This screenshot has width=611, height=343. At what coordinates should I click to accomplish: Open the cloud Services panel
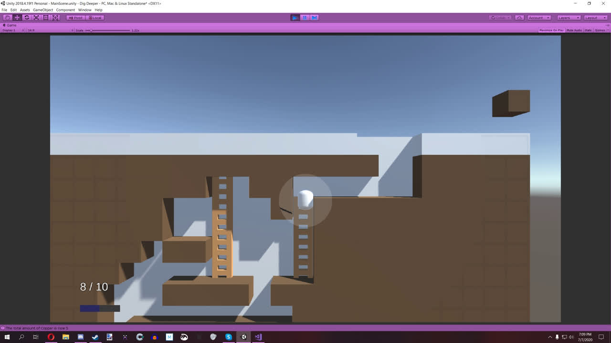tap(519, 18)
